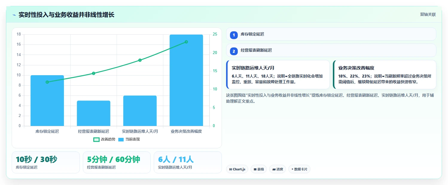Select the 经营报表刷新延迟 blue bar
448x185 pixels.
coord(94,113)
